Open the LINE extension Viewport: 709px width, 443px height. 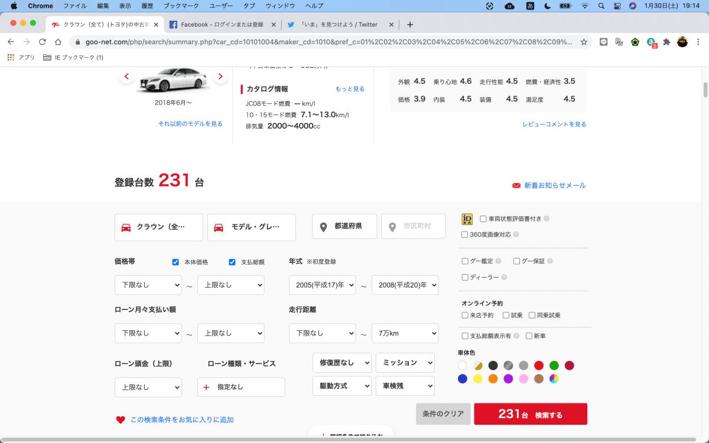(x=603, y=42)
